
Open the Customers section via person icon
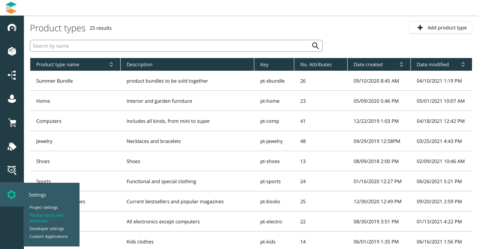[x=12, y=99]
